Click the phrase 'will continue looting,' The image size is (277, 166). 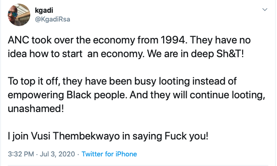(x=219, y=95)
